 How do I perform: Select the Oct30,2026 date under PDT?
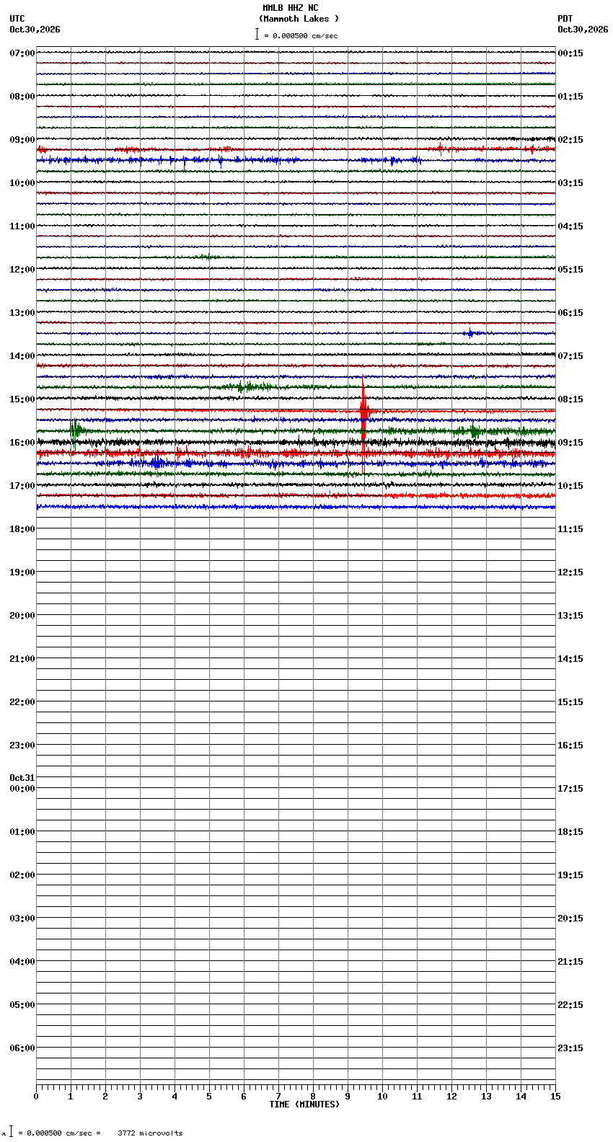click(x=583, y=30)
